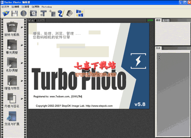Click the photo enlarge plus icon in the toolbar
191x138 pixels.
33,13
